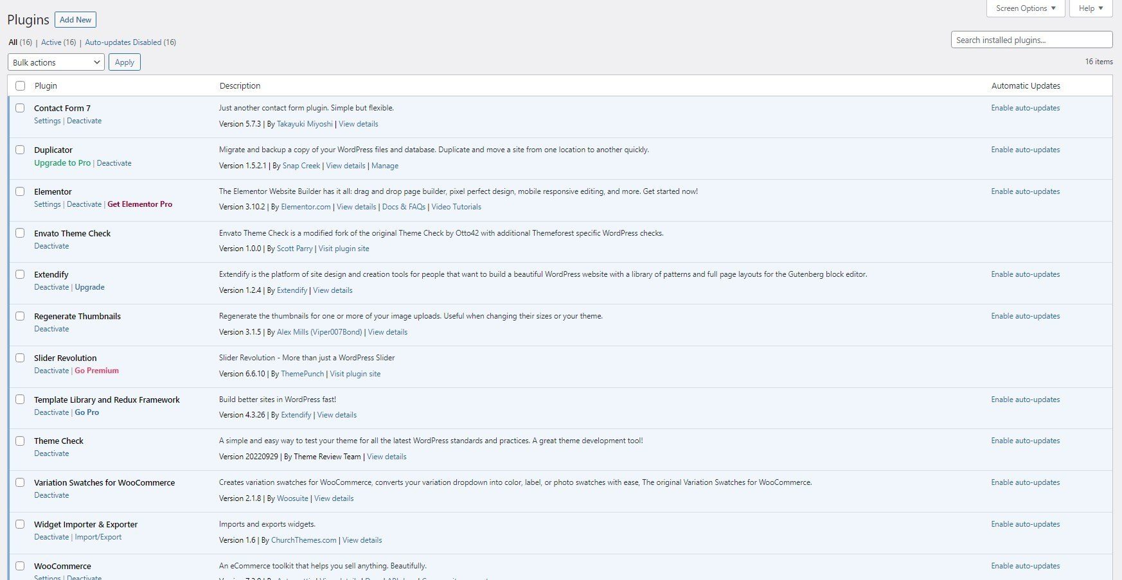Deactivate the Duplicator plugin
Image resolution: width=1122 pixels, height=580 pixels.
tap(114, 163)
